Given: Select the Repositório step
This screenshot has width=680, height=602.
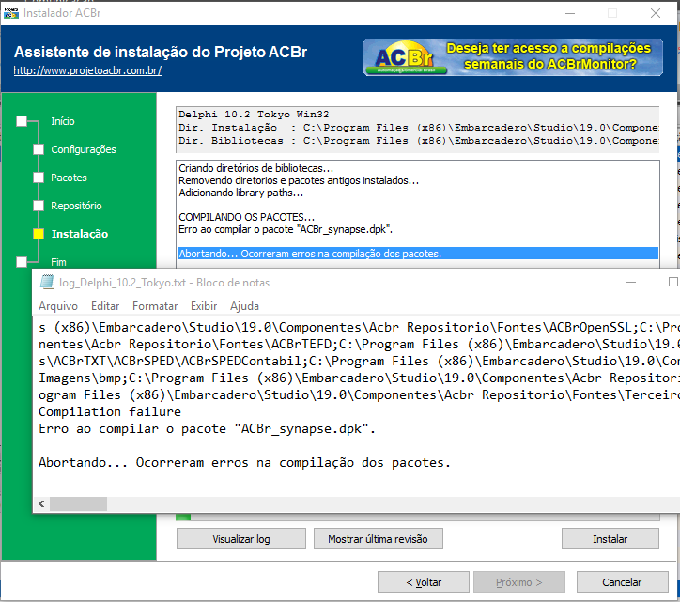Looking at the screenshot, I should tap(76, 206).
